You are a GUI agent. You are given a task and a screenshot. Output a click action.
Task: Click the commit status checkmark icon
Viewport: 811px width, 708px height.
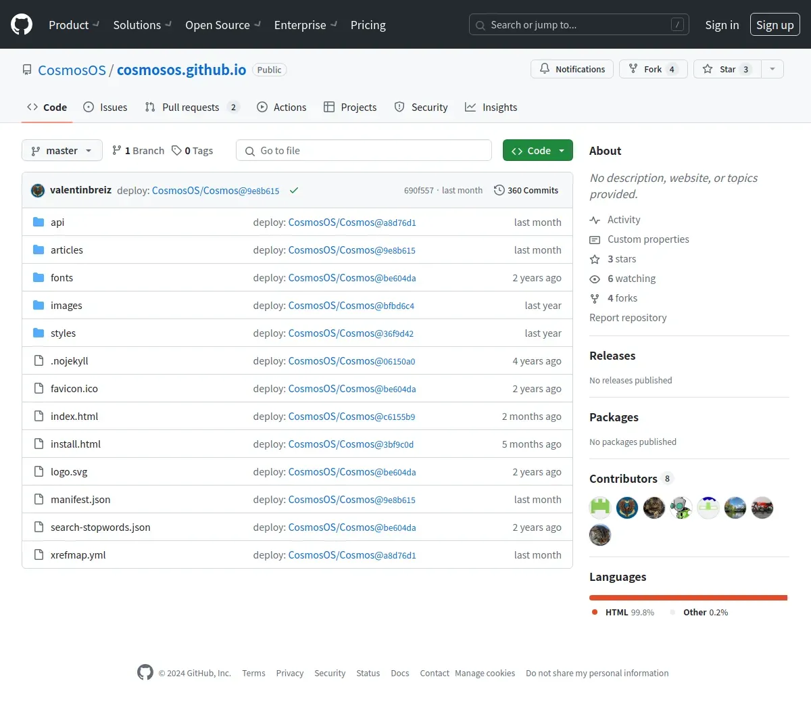click(x=294, y=190)
